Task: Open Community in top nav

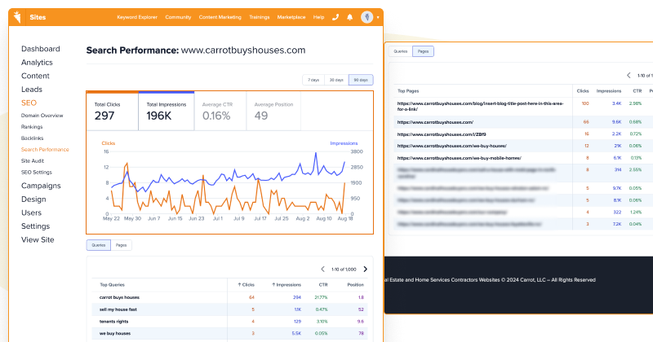Action: [178, 17]
